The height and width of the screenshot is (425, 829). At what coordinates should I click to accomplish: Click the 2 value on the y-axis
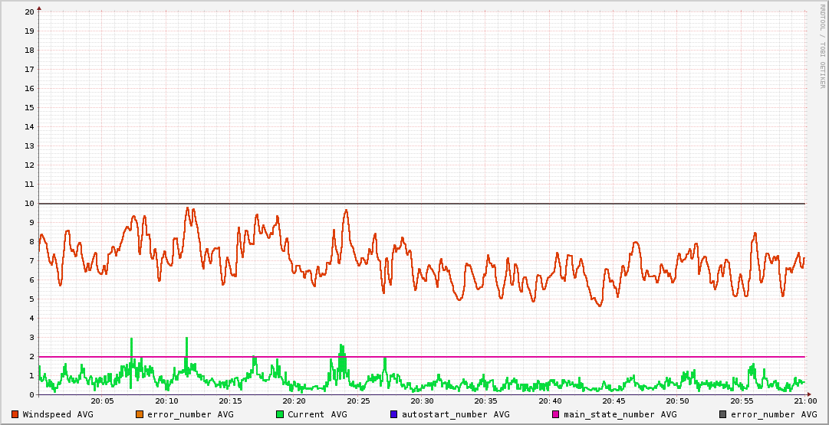tap(31, 357)
